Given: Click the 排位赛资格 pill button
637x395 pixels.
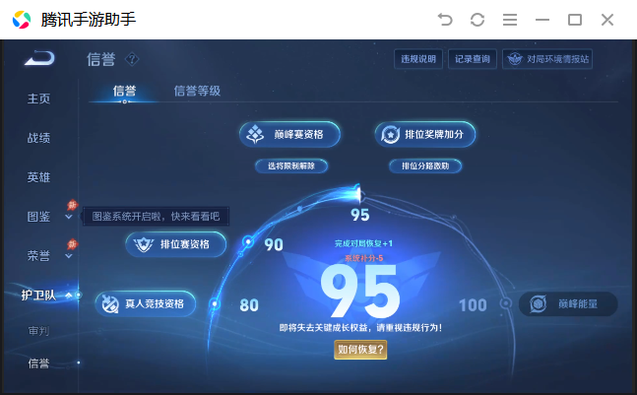Looking at the screenshot, I should tap(176, 244).
